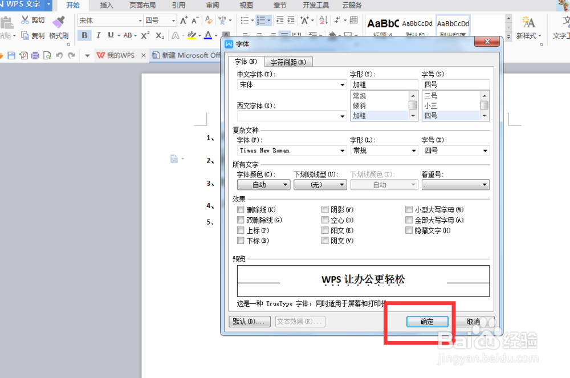This screenshot has width=570, height=378.
Task: Select 倾斜 in the 字形 list
Action: coord(380,106)
